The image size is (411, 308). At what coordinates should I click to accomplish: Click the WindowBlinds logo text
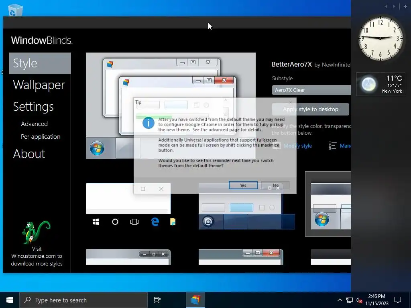coord(41,41)
